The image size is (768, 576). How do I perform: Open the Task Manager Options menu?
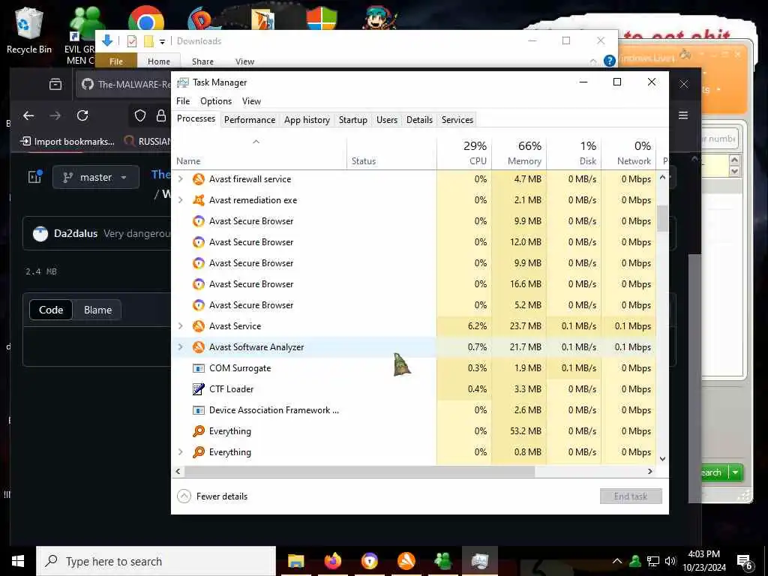(x=216, y=101)
